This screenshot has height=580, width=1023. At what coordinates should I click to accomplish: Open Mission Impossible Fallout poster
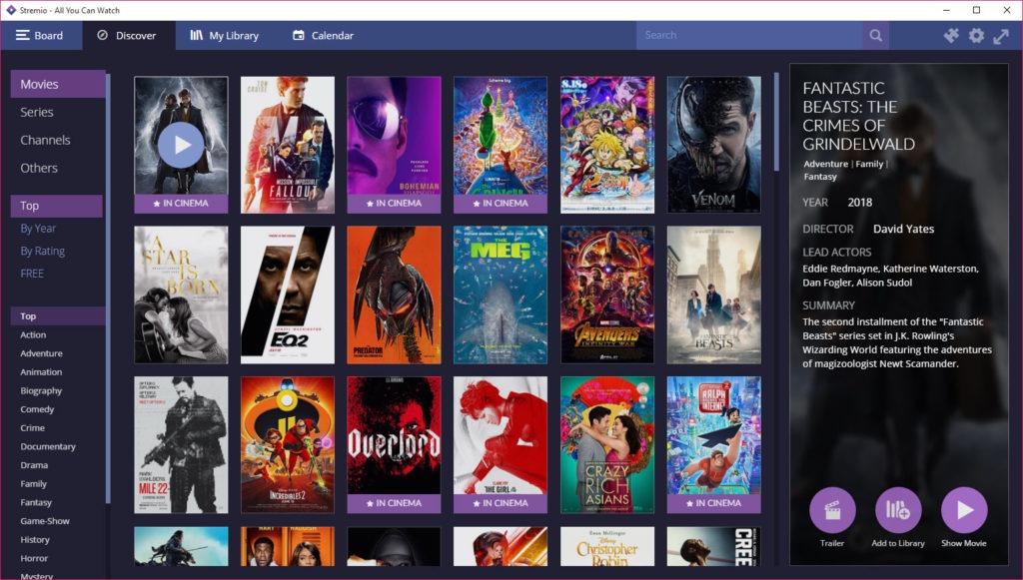pyautogui.click(x=288, y=145)
